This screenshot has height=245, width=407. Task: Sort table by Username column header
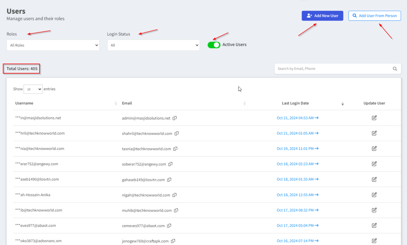pyautogui.click(x=24, y=103)
